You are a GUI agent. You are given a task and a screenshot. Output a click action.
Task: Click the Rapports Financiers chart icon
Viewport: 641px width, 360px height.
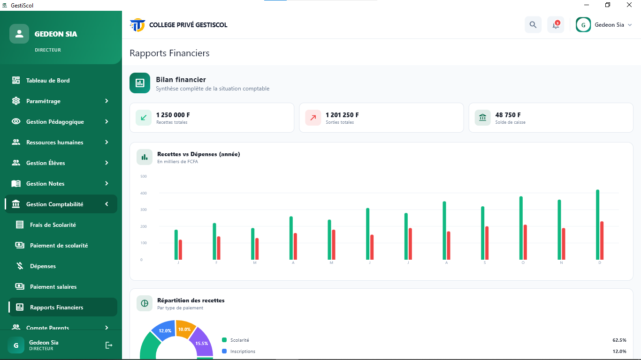pyautogui.click(x=20, y=307)
